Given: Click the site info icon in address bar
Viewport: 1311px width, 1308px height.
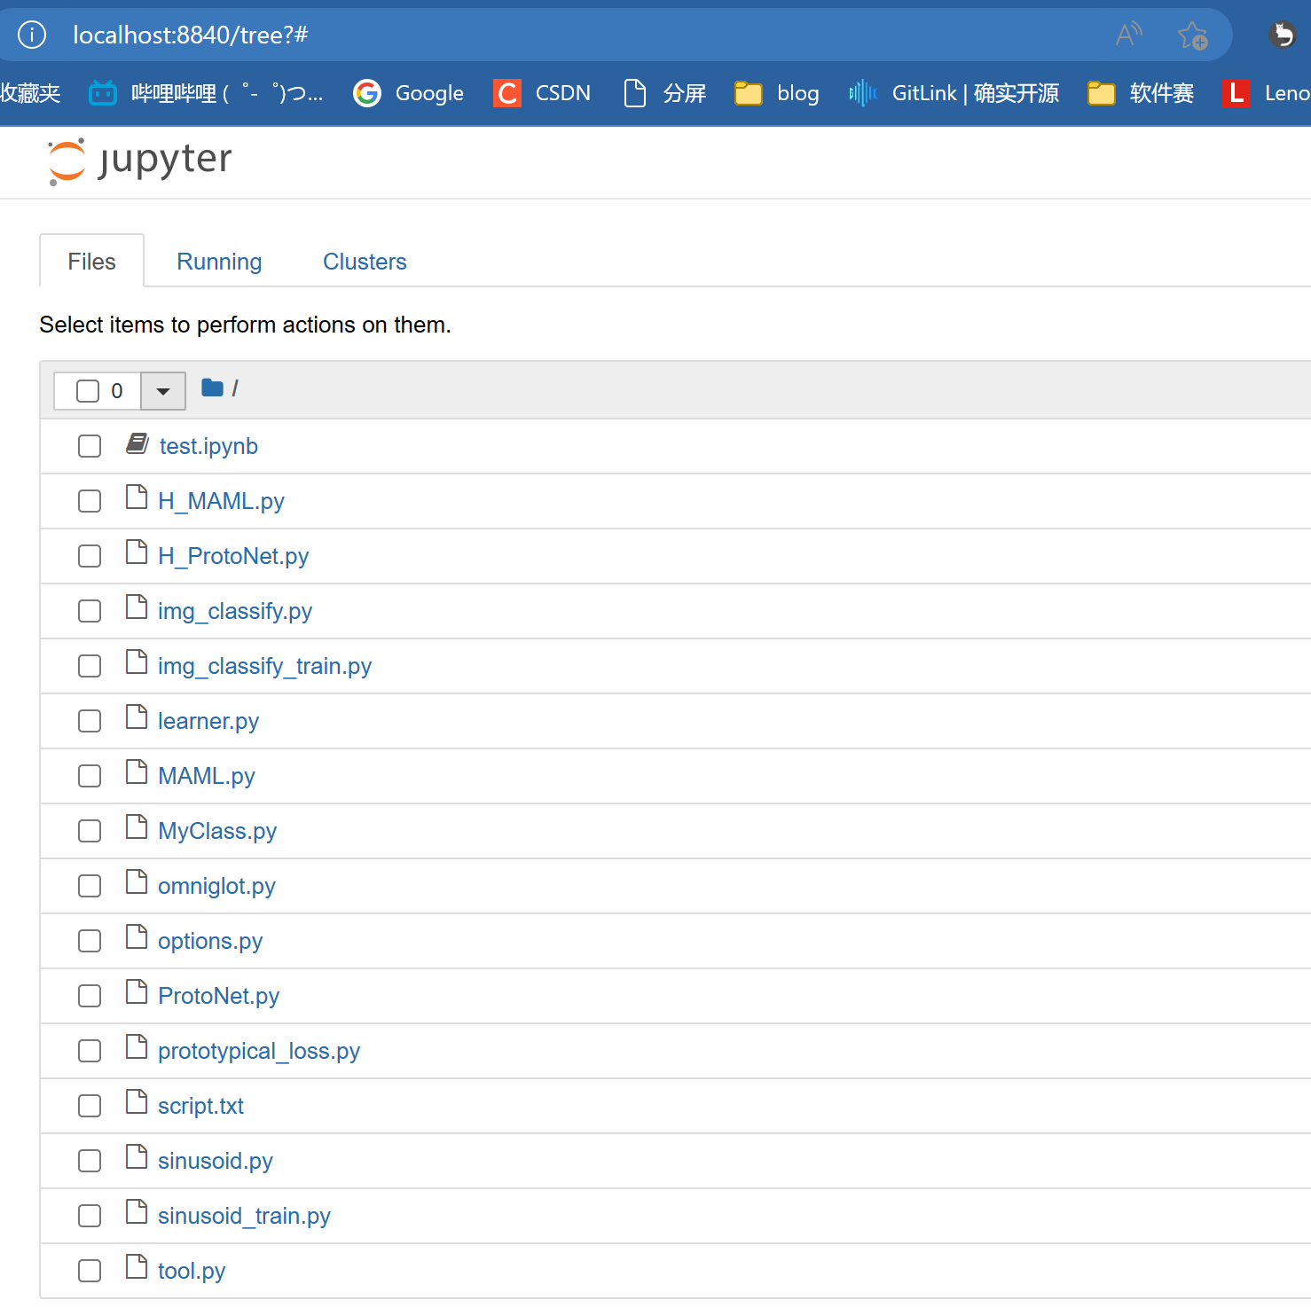Looking at the screenshot, I should click(x=32, y=35).
